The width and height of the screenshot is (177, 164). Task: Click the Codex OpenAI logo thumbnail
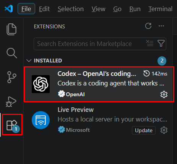click(x=41, y=84)
